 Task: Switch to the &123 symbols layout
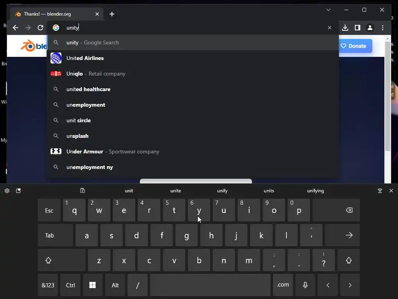pos(48,285)
